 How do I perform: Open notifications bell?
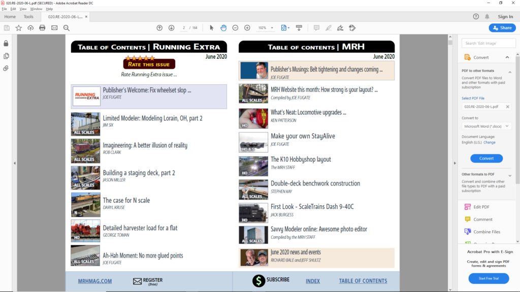487,17
